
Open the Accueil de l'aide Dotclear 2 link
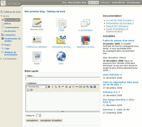tap(120, 20)
